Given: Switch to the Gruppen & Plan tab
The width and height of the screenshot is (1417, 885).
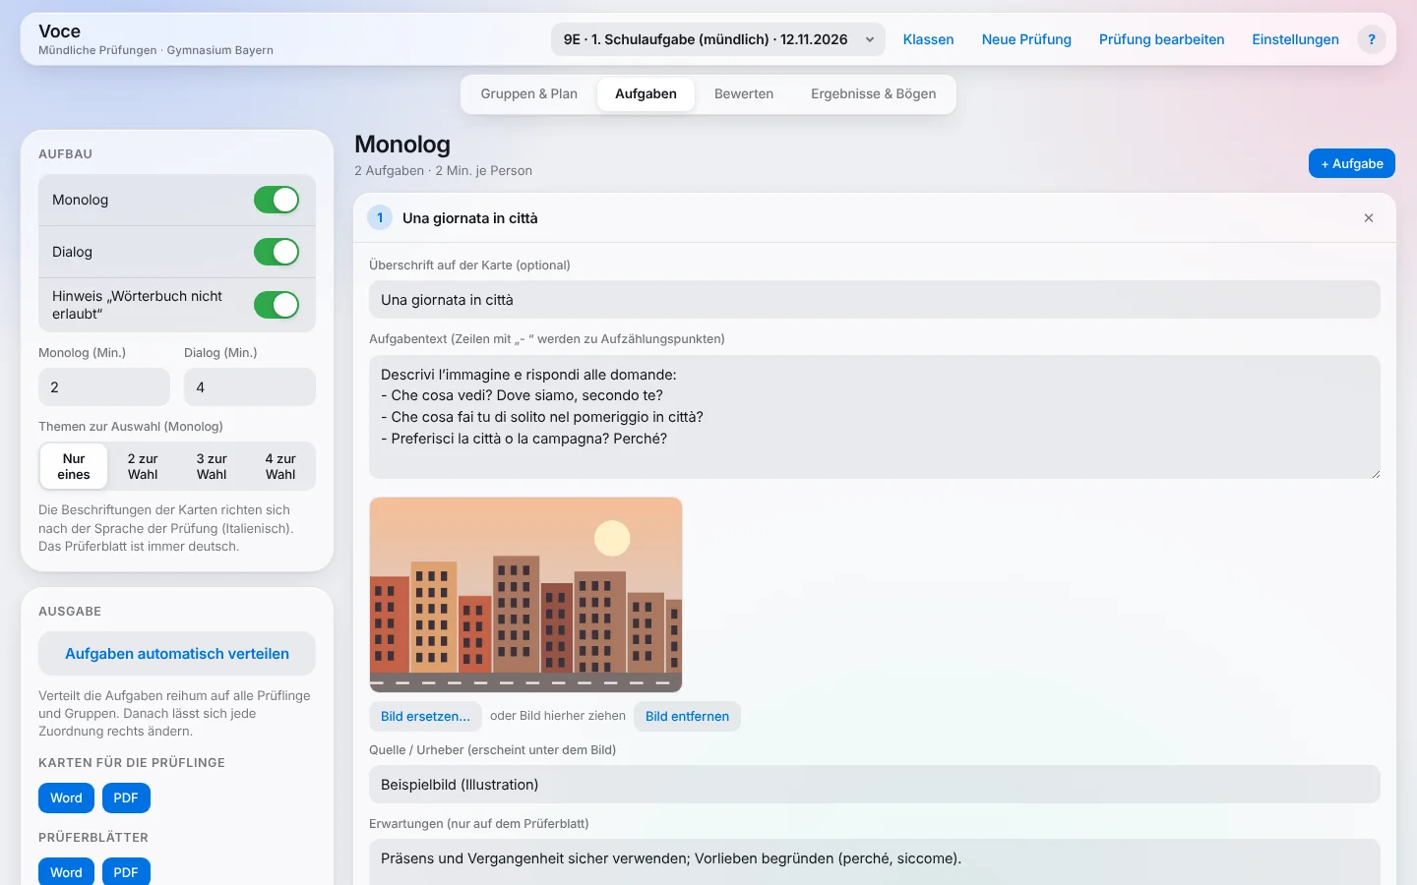Looking at the screenshot, I should [529, 94].
